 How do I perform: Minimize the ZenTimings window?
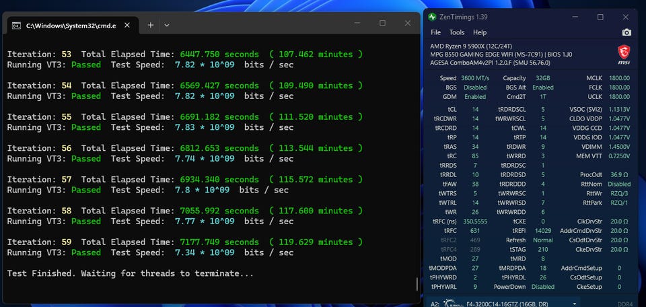(x=575, y=17)
